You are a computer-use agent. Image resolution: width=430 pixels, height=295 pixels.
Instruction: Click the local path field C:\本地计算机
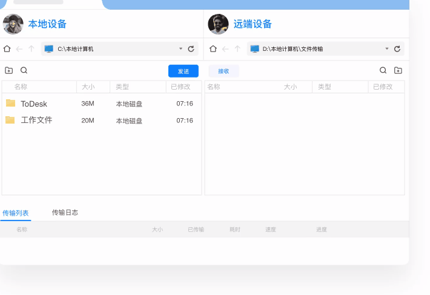(119, 49)
